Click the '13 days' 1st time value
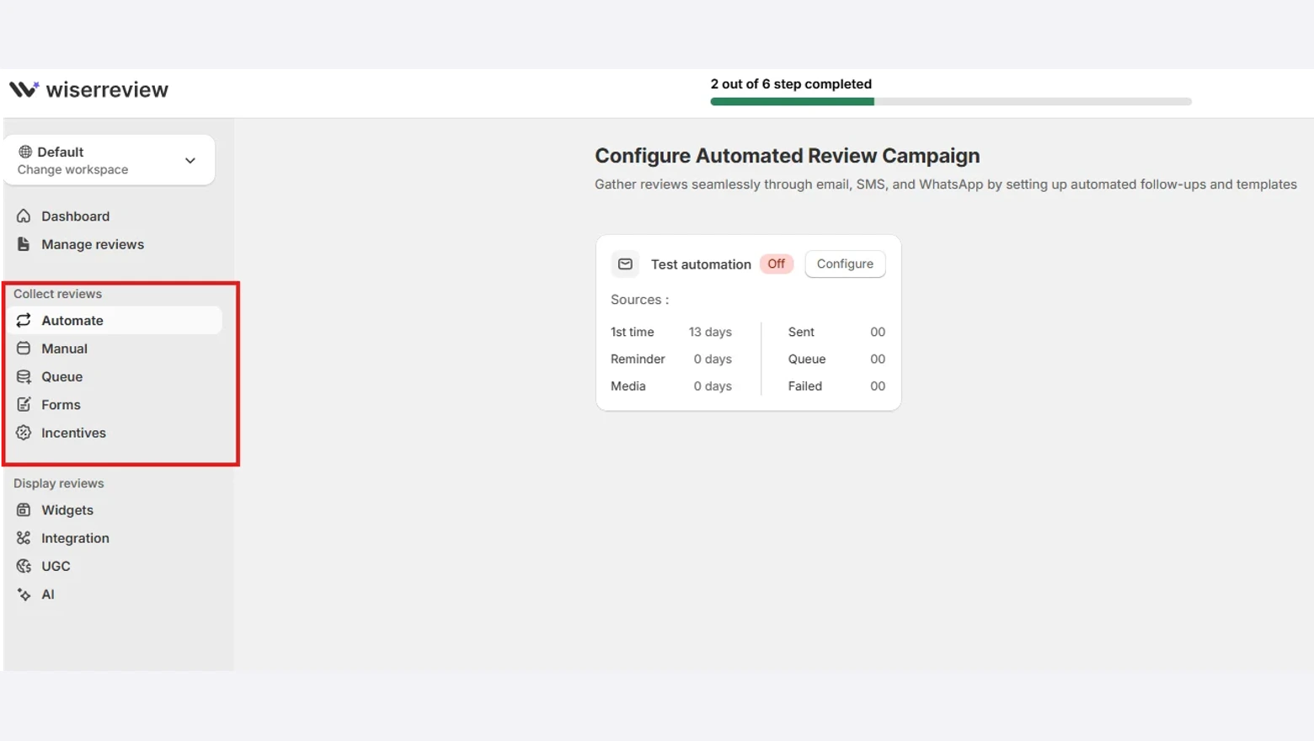This screenshot has height=741, width=1314. (x=710, y=332)
